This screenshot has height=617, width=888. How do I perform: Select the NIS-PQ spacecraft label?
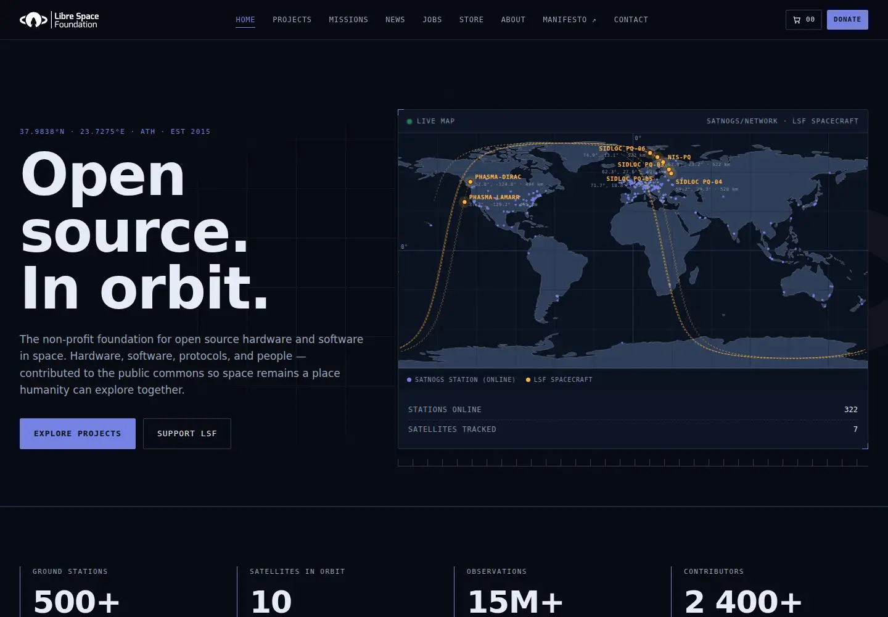(679, 157)
